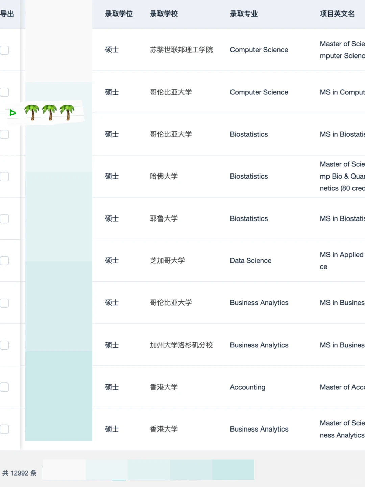Click program name in the 哈佛大学 row

pos(342,176)
